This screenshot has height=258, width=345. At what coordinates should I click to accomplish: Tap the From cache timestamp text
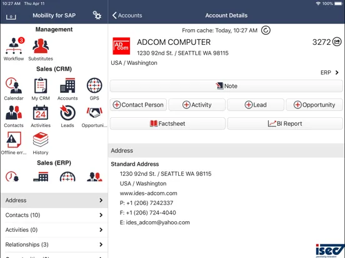click(x=219, y=31)
